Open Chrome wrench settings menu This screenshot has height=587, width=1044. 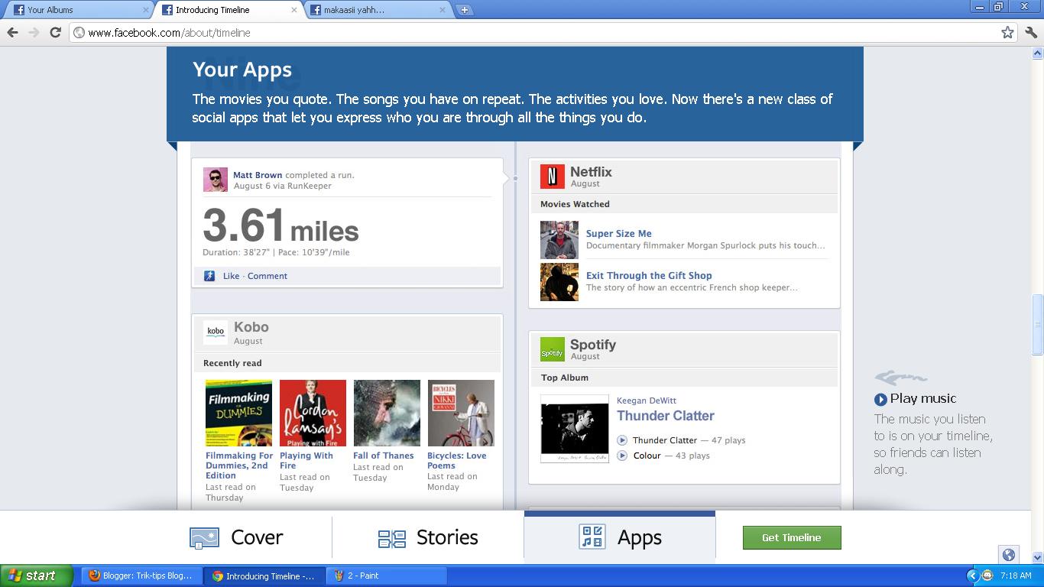pyautogui.click(x=1032, y=32)
